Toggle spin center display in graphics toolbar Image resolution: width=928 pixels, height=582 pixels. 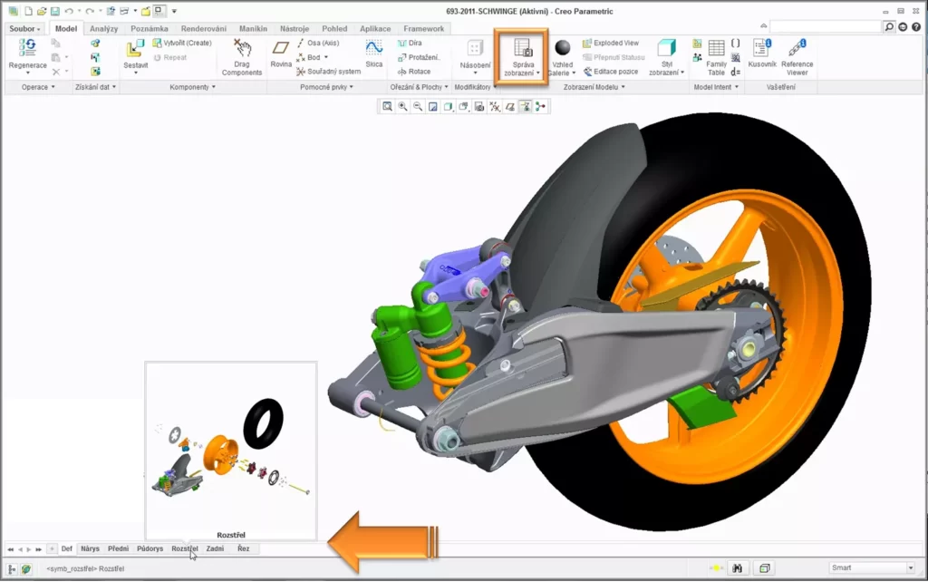click(x=525, y=107)
